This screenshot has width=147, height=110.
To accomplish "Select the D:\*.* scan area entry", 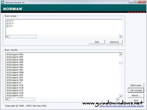I will point(10,23).
